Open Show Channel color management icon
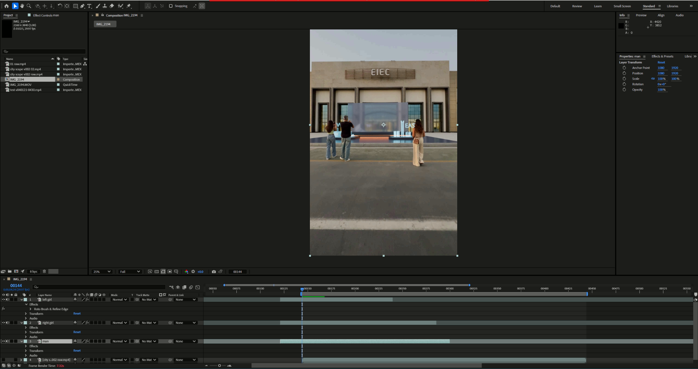The image size is (698, 369). click(x=186, y=272)
